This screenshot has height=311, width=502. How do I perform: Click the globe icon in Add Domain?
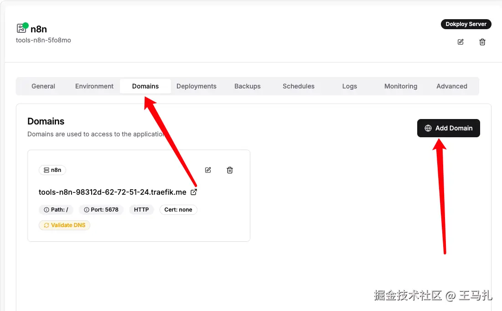tap(428, 128)
